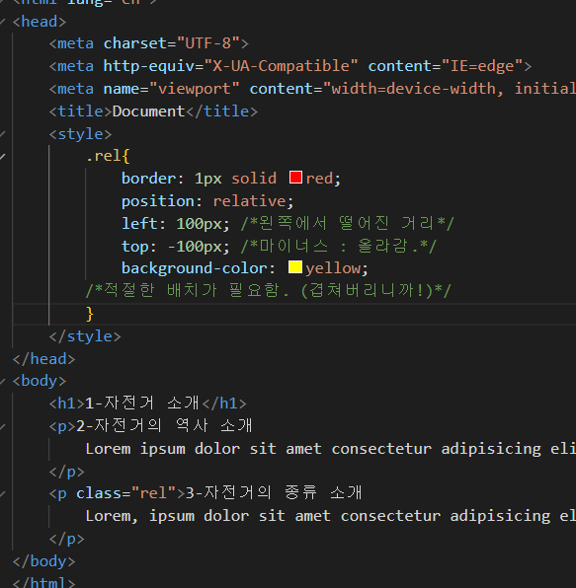Click the comment 적절한 배치가 필요함
This screenshot has height=588, width=576.
pyautogui.click(x=268, y=291)
